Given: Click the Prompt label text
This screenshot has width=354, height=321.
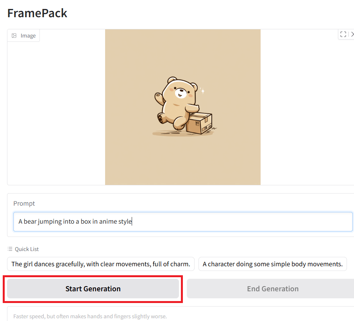Looking at the screenshot, I should (24, 203).
